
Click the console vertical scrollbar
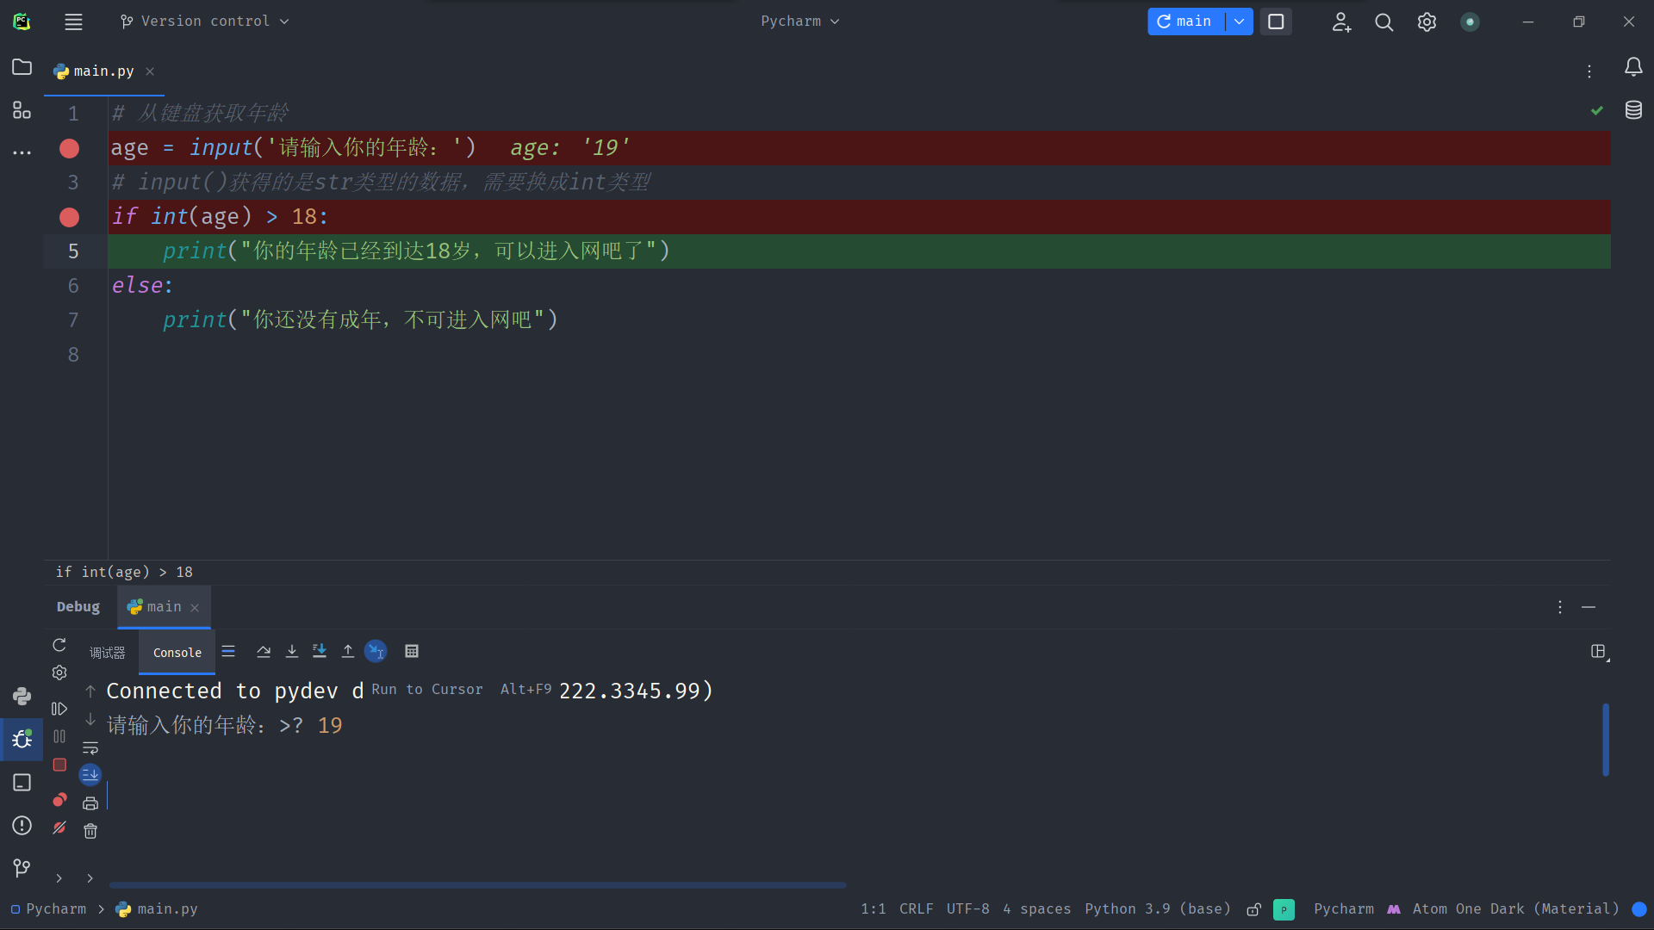coord(1605,739)
